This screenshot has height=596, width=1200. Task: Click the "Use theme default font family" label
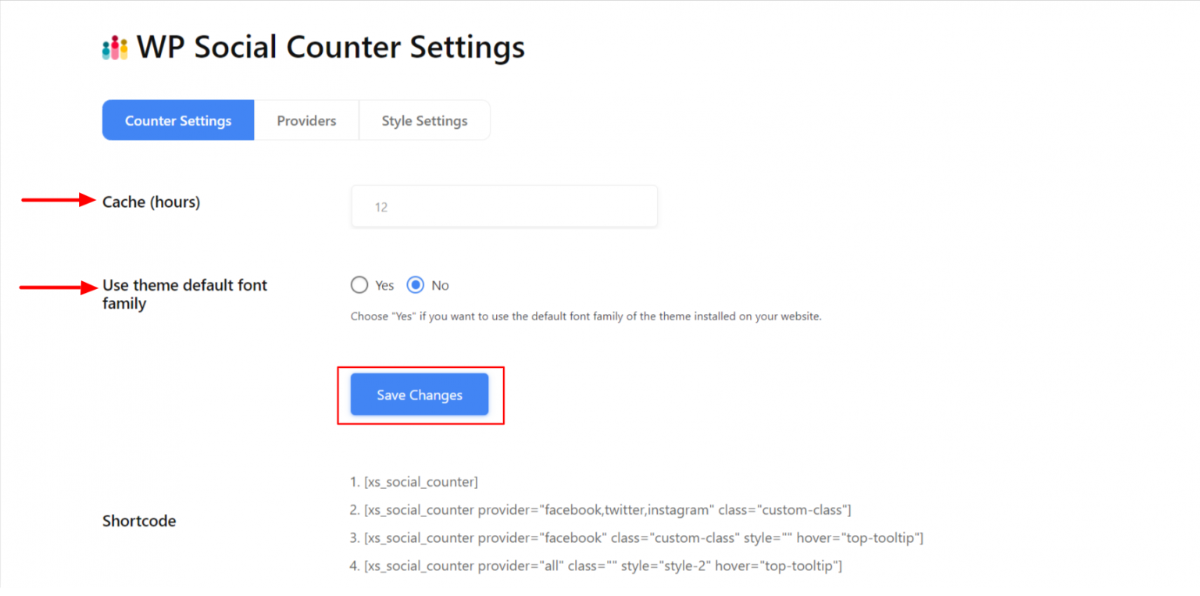184,294
